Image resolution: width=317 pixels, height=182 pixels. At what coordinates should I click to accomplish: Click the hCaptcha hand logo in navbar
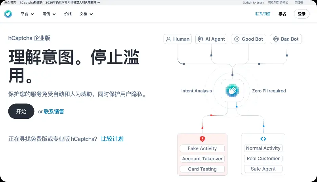[x=8, y=14]
